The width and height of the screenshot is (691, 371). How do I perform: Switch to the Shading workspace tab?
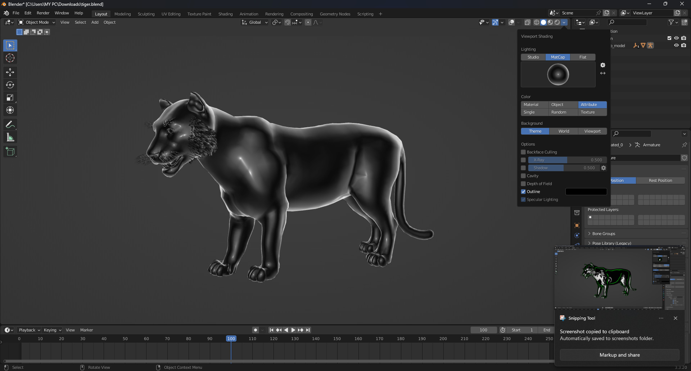tap(226, 14)
